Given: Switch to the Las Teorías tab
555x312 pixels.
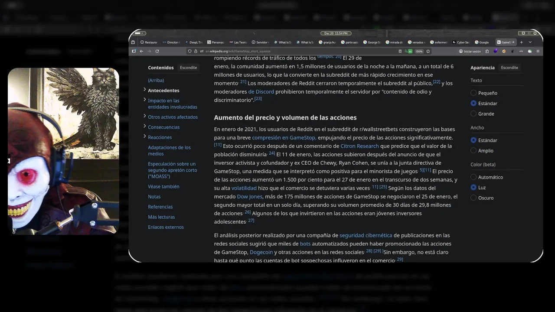Looking at the screenshot, I should (x=238, y=42).
